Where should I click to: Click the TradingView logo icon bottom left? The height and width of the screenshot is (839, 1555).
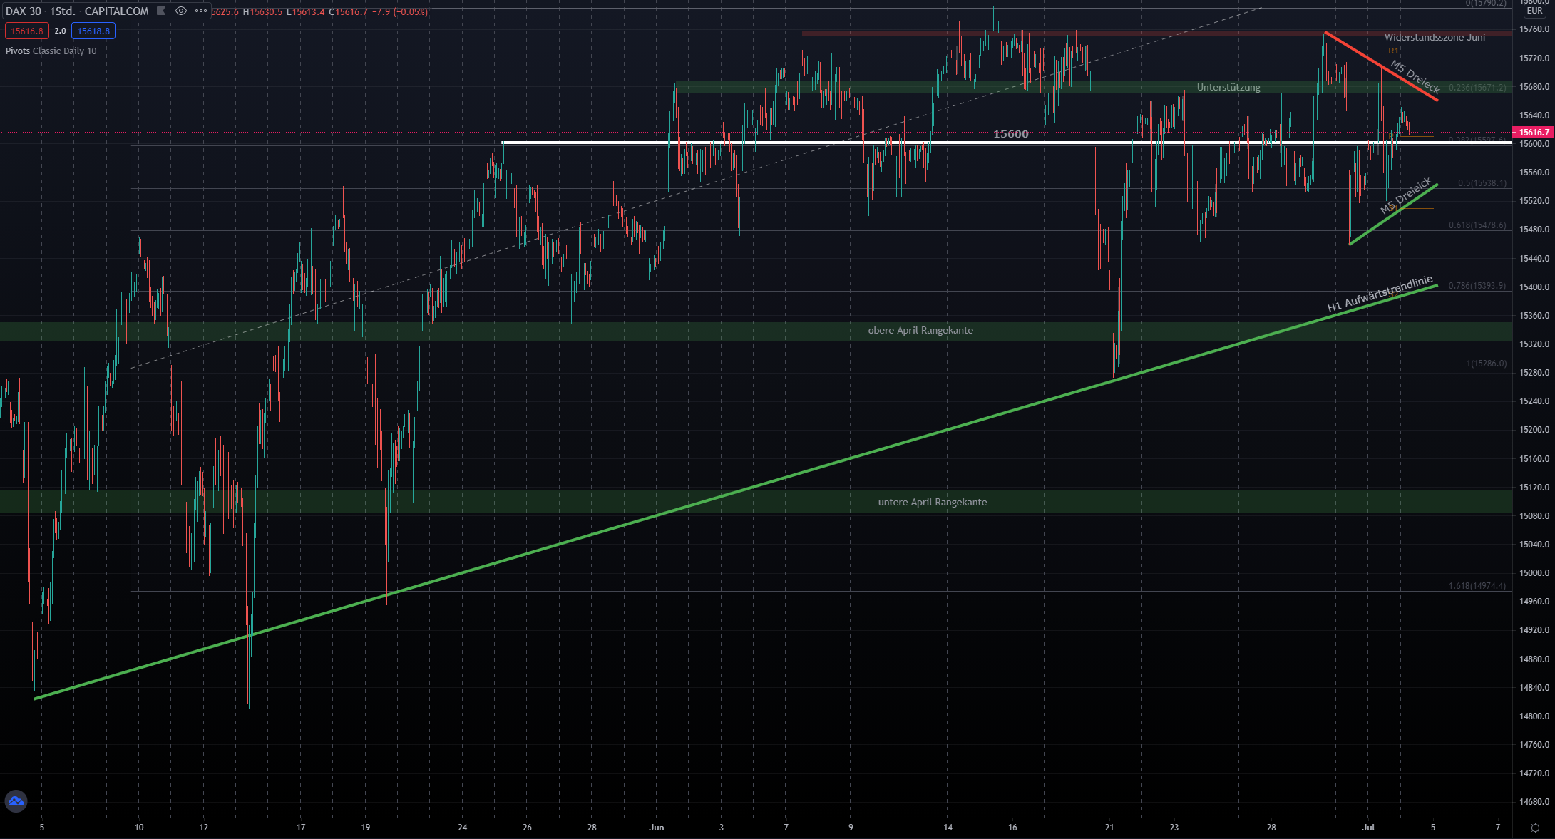(16, 801)
